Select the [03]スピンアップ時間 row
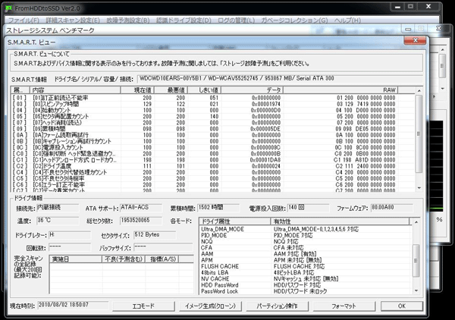Screen dimensions: 455x320 [x=213, y=104]
